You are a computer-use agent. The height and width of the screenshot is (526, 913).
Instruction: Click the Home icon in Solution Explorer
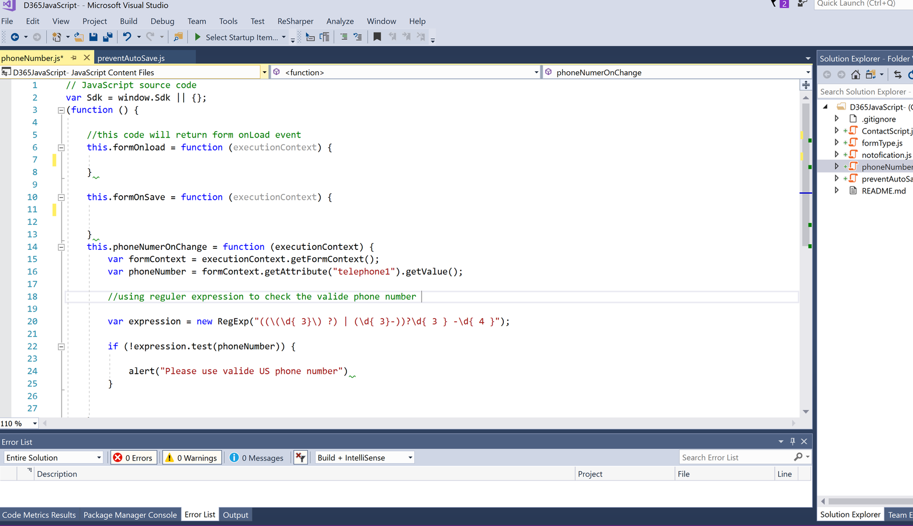coord(855,75)
